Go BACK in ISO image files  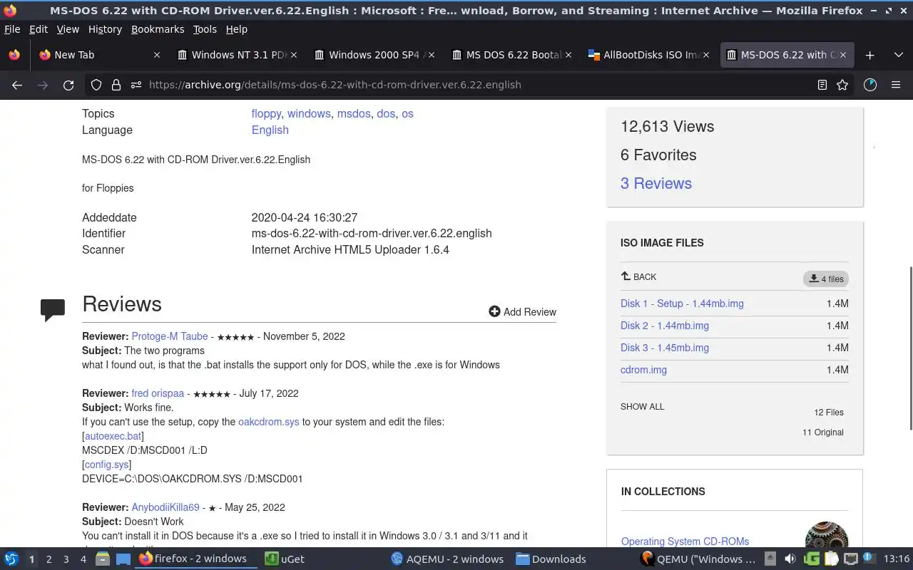click(x=638, y=276)
